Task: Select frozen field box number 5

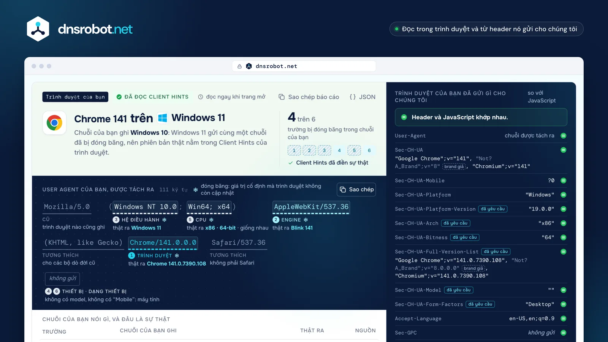Action: tap(354, 150)
